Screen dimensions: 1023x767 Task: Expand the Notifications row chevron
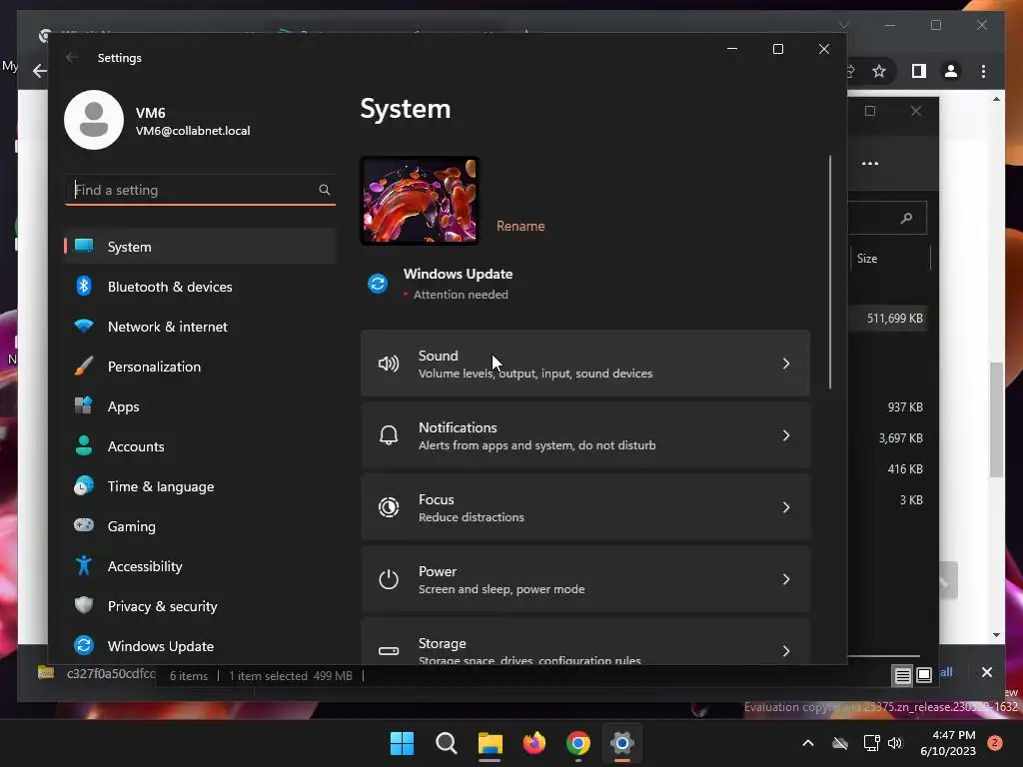coord(786,435)
